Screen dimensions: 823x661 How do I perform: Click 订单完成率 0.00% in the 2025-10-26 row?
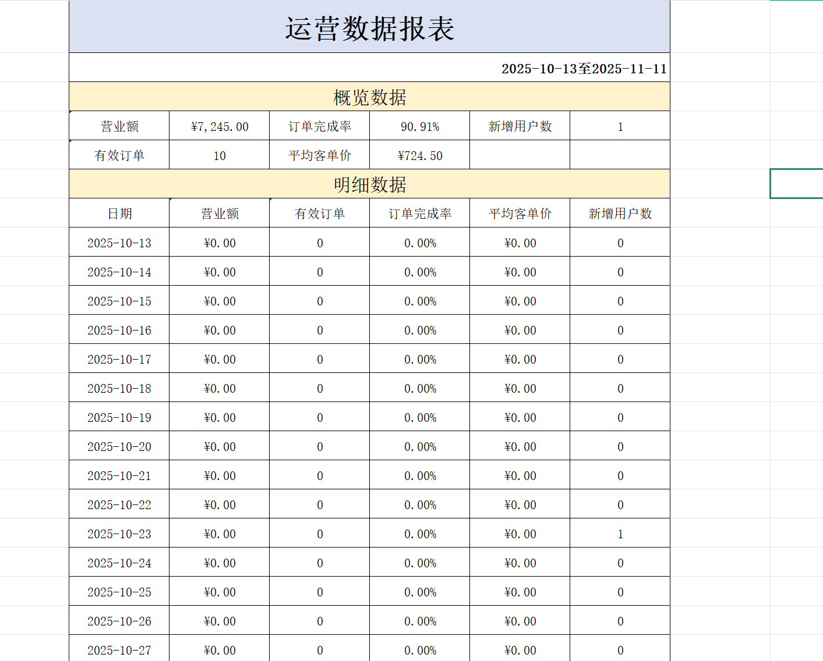point(420,620)
